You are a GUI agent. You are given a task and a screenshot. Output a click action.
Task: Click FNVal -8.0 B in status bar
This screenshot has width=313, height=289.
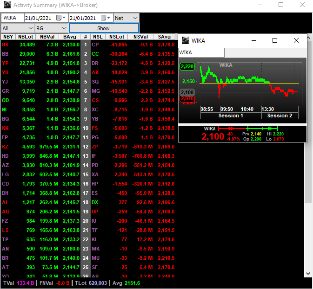54,283
